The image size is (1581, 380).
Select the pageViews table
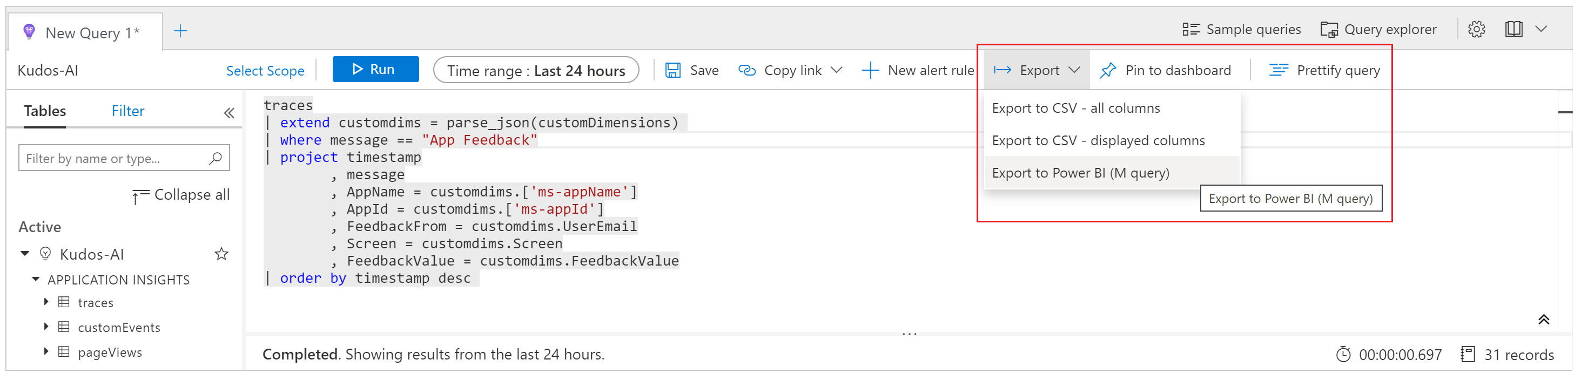coord(109,352)
